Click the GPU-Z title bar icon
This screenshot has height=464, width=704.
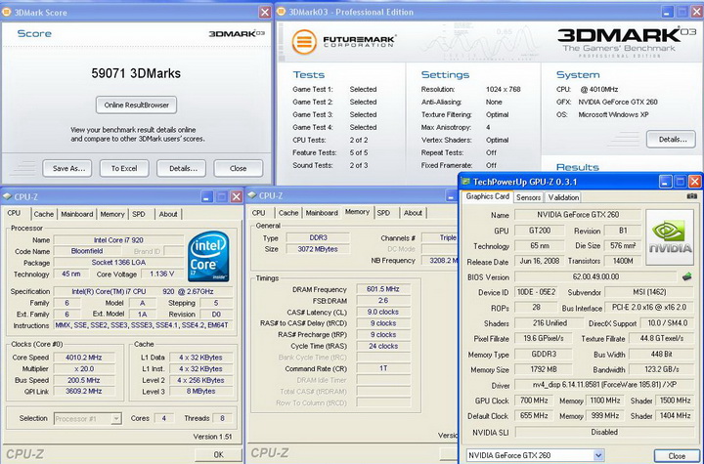465,182
